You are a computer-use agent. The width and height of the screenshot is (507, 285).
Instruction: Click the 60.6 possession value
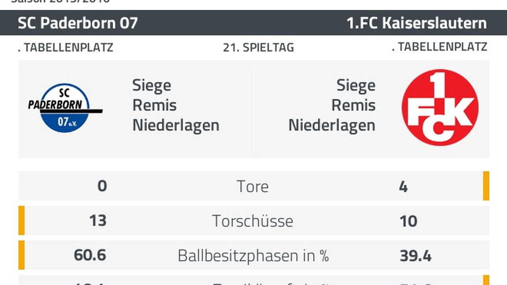(x=90, y=256)
